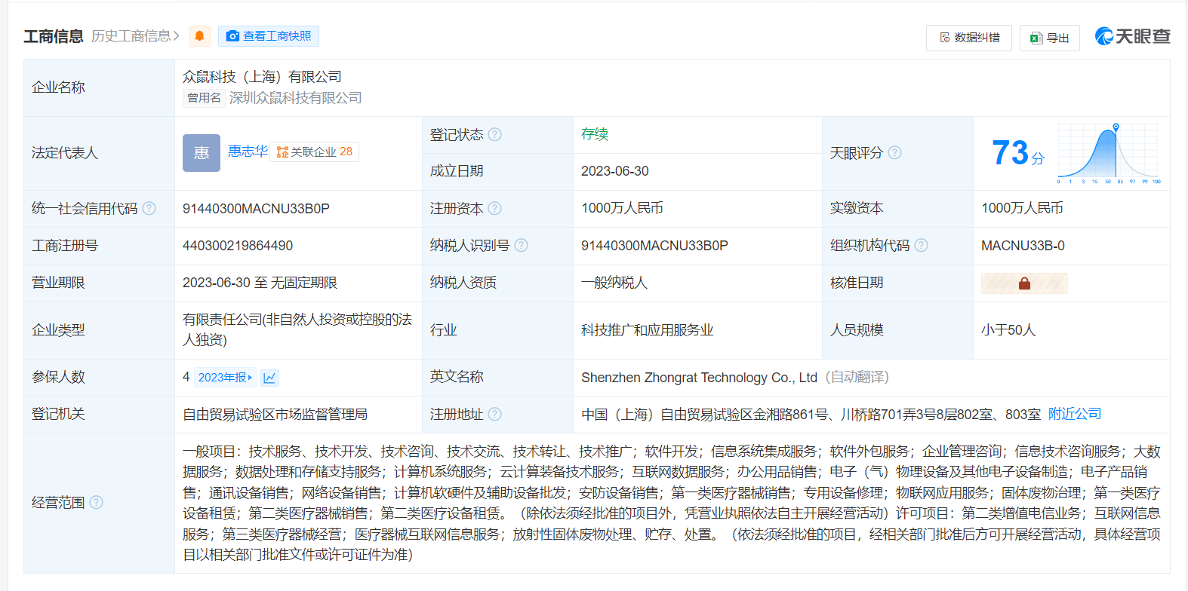The image size is (1188, 591).
Task: Click help icon next to 注册地址
Action: point(494,414)
